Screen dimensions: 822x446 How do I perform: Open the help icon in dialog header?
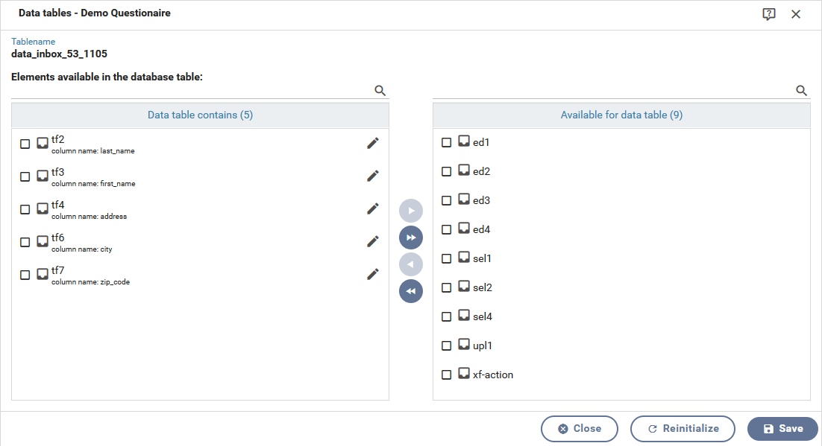point(769,14)
